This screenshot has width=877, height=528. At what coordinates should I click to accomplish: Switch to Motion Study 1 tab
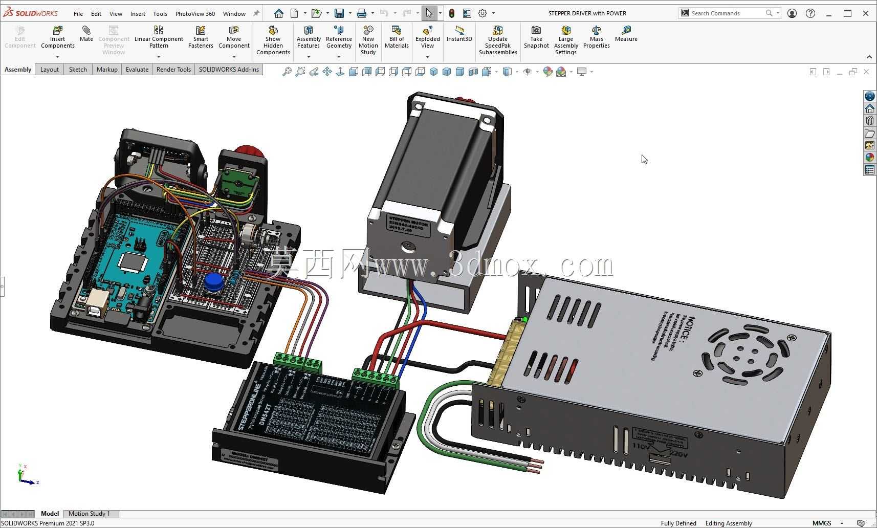[89, 514]
